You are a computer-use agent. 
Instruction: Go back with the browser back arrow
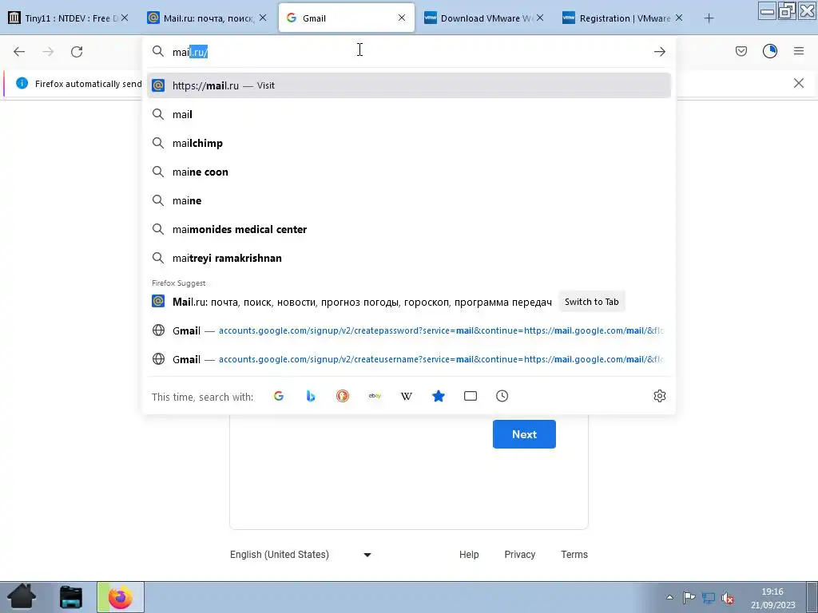pyautogui.click(x=19, y=52)
